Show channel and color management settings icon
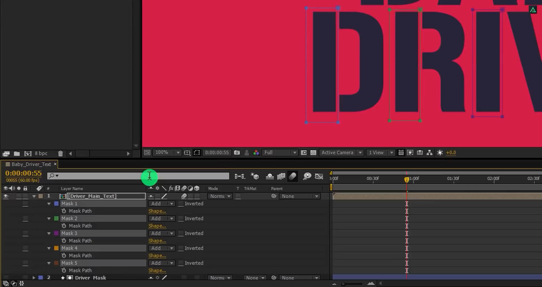Image resolution: width=542 pixels, height=287 pixels. [256, 153]
